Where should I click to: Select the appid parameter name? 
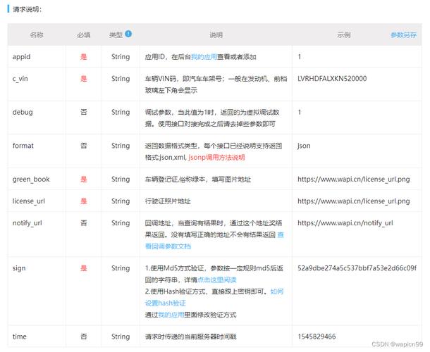tap(21, 57)
